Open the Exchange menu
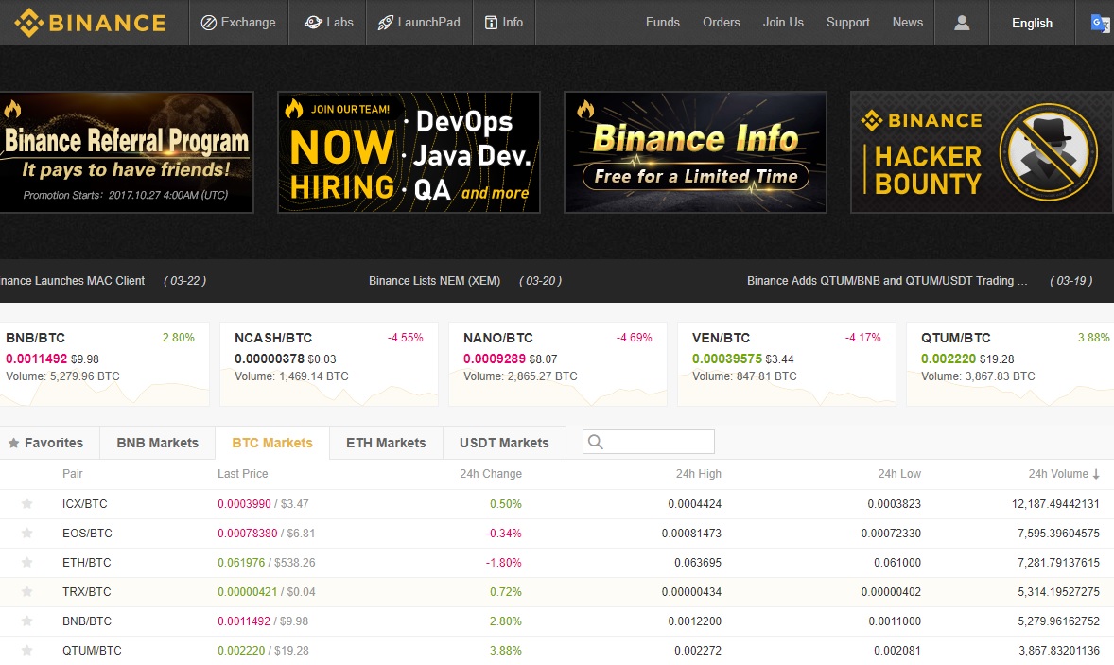Image resolution: width=1114 pixels, height=665 pixels. [238, 23]
